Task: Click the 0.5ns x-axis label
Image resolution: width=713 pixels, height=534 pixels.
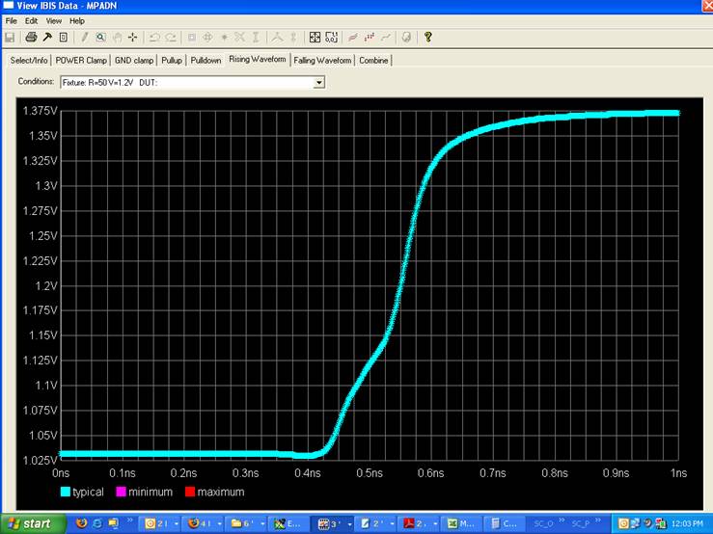Action: tap(370, 473)
